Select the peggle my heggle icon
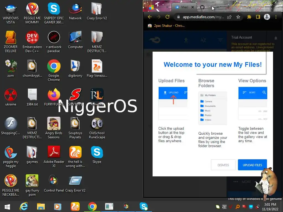 click(x=11, y=157)
